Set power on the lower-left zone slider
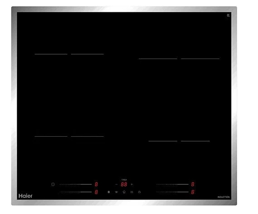 coord(76,192)
